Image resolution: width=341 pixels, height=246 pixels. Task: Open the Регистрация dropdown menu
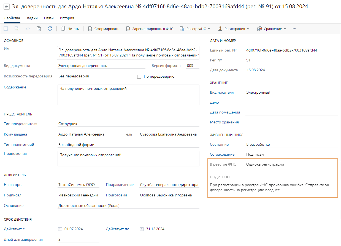[x=234, y=29]
